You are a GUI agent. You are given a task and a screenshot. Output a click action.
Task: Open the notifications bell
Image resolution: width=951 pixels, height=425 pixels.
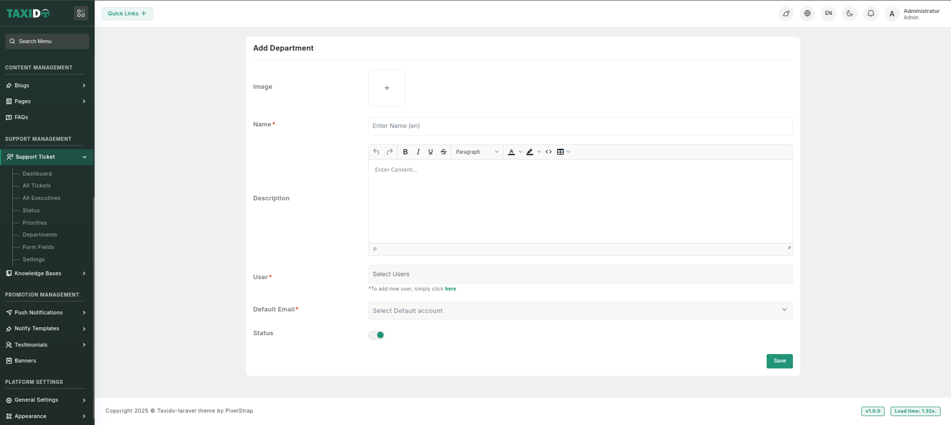[x=871, y=13]
